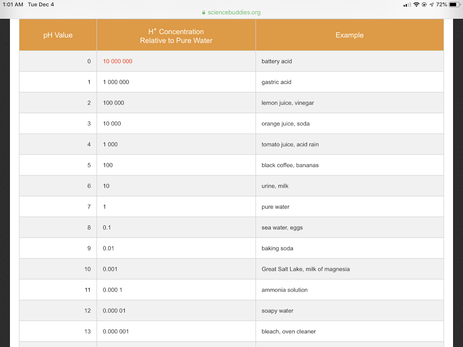
Task: Click the H+ Concentration column header
Action: pyautogui.click(x=176, y=36)
